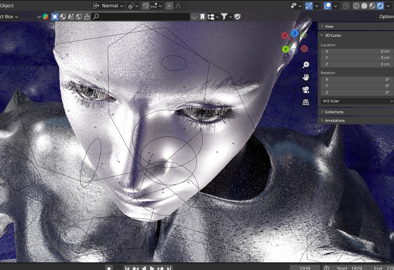This screenshot has height=270, width=394.
Task: Toggle snapping magnet in header
Action: tap(145, 6)
